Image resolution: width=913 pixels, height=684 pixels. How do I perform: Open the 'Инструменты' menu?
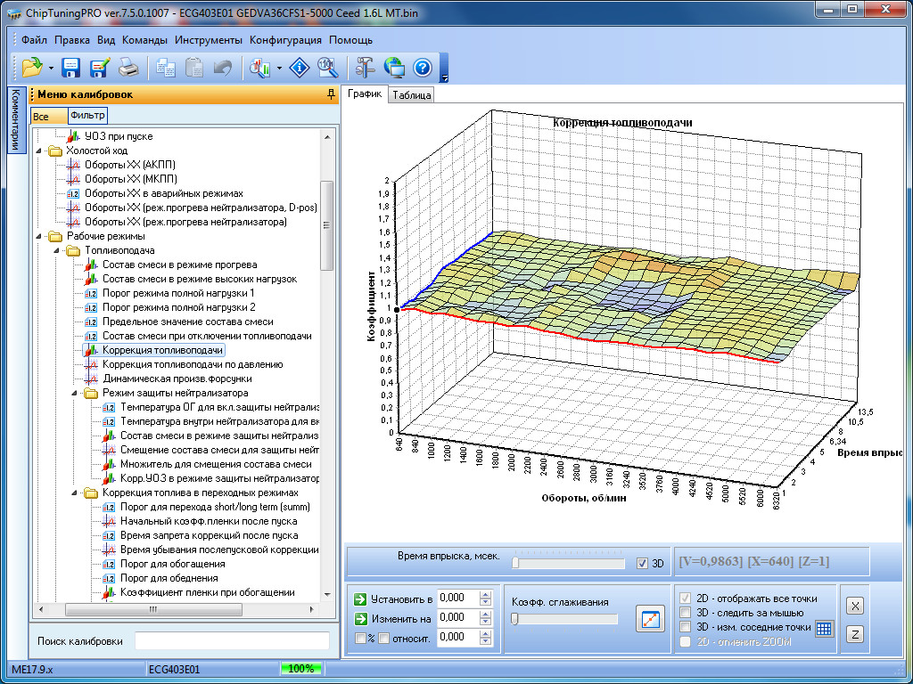[x=208, y=40]
